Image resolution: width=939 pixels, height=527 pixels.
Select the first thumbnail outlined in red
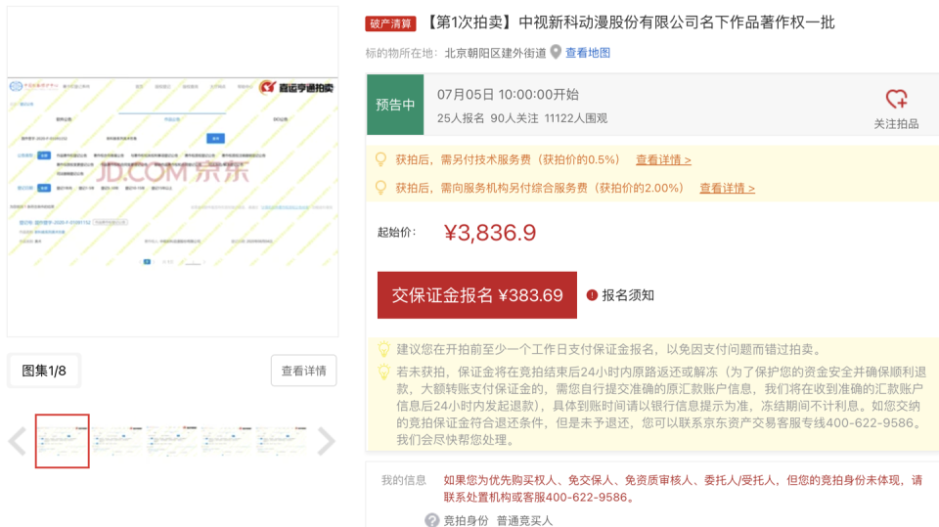pos(63,441)
